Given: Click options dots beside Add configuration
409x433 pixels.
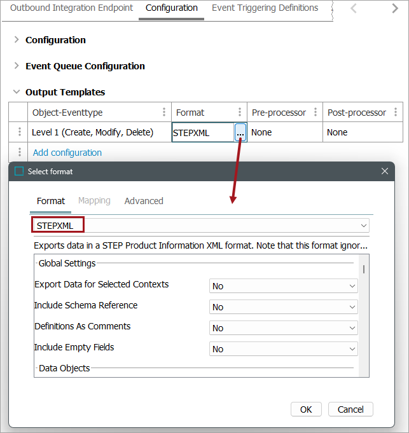Looking at the screenshot, I should (x=20, y=153).
